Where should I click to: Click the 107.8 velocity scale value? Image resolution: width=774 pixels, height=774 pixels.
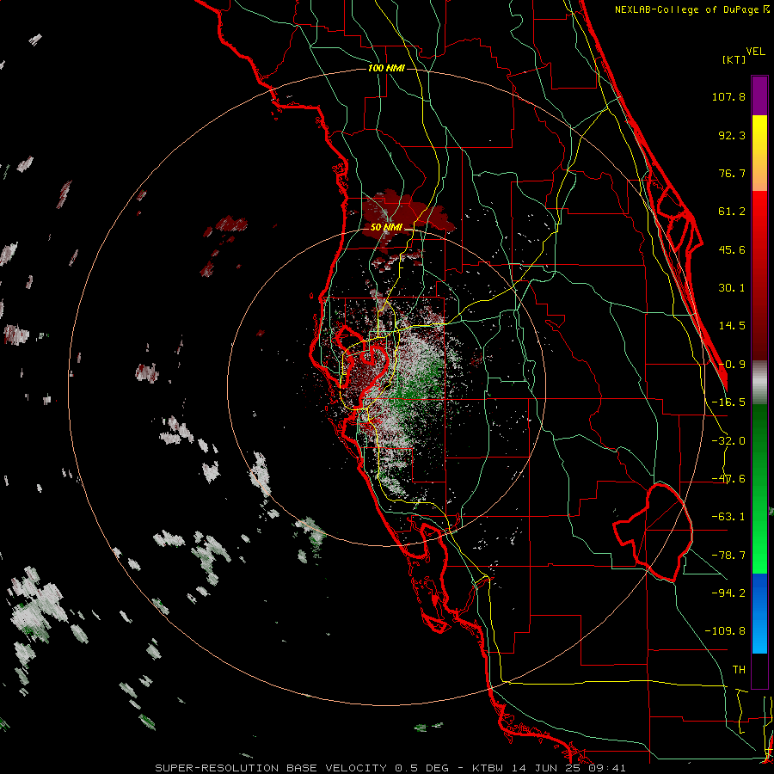coord(728,96)
